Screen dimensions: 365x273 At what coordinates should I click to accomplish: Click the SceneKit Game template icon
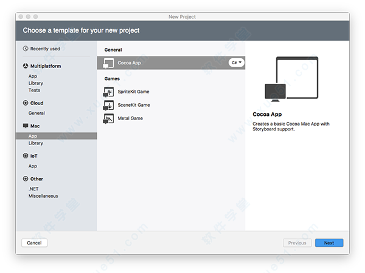click(108, 105)
